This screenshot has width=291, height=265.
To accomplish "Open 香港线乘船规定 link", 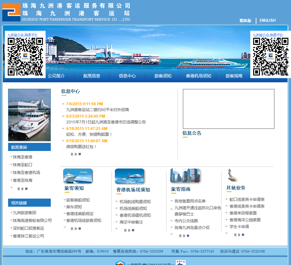I will 80,214.
